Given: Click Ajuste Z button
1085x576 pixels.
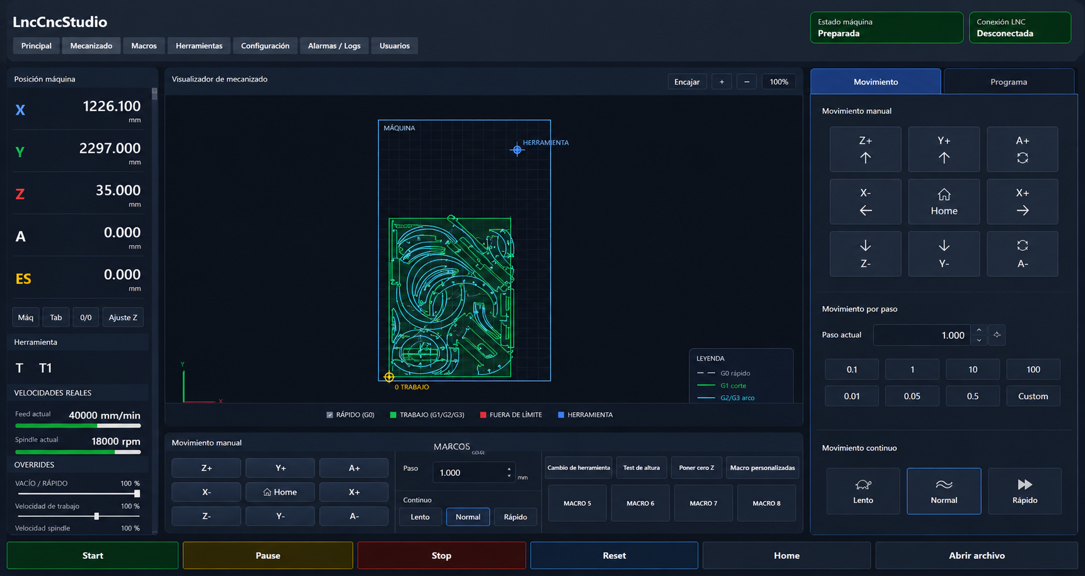Looking at the screenshot, I should (x=123, y=318).
